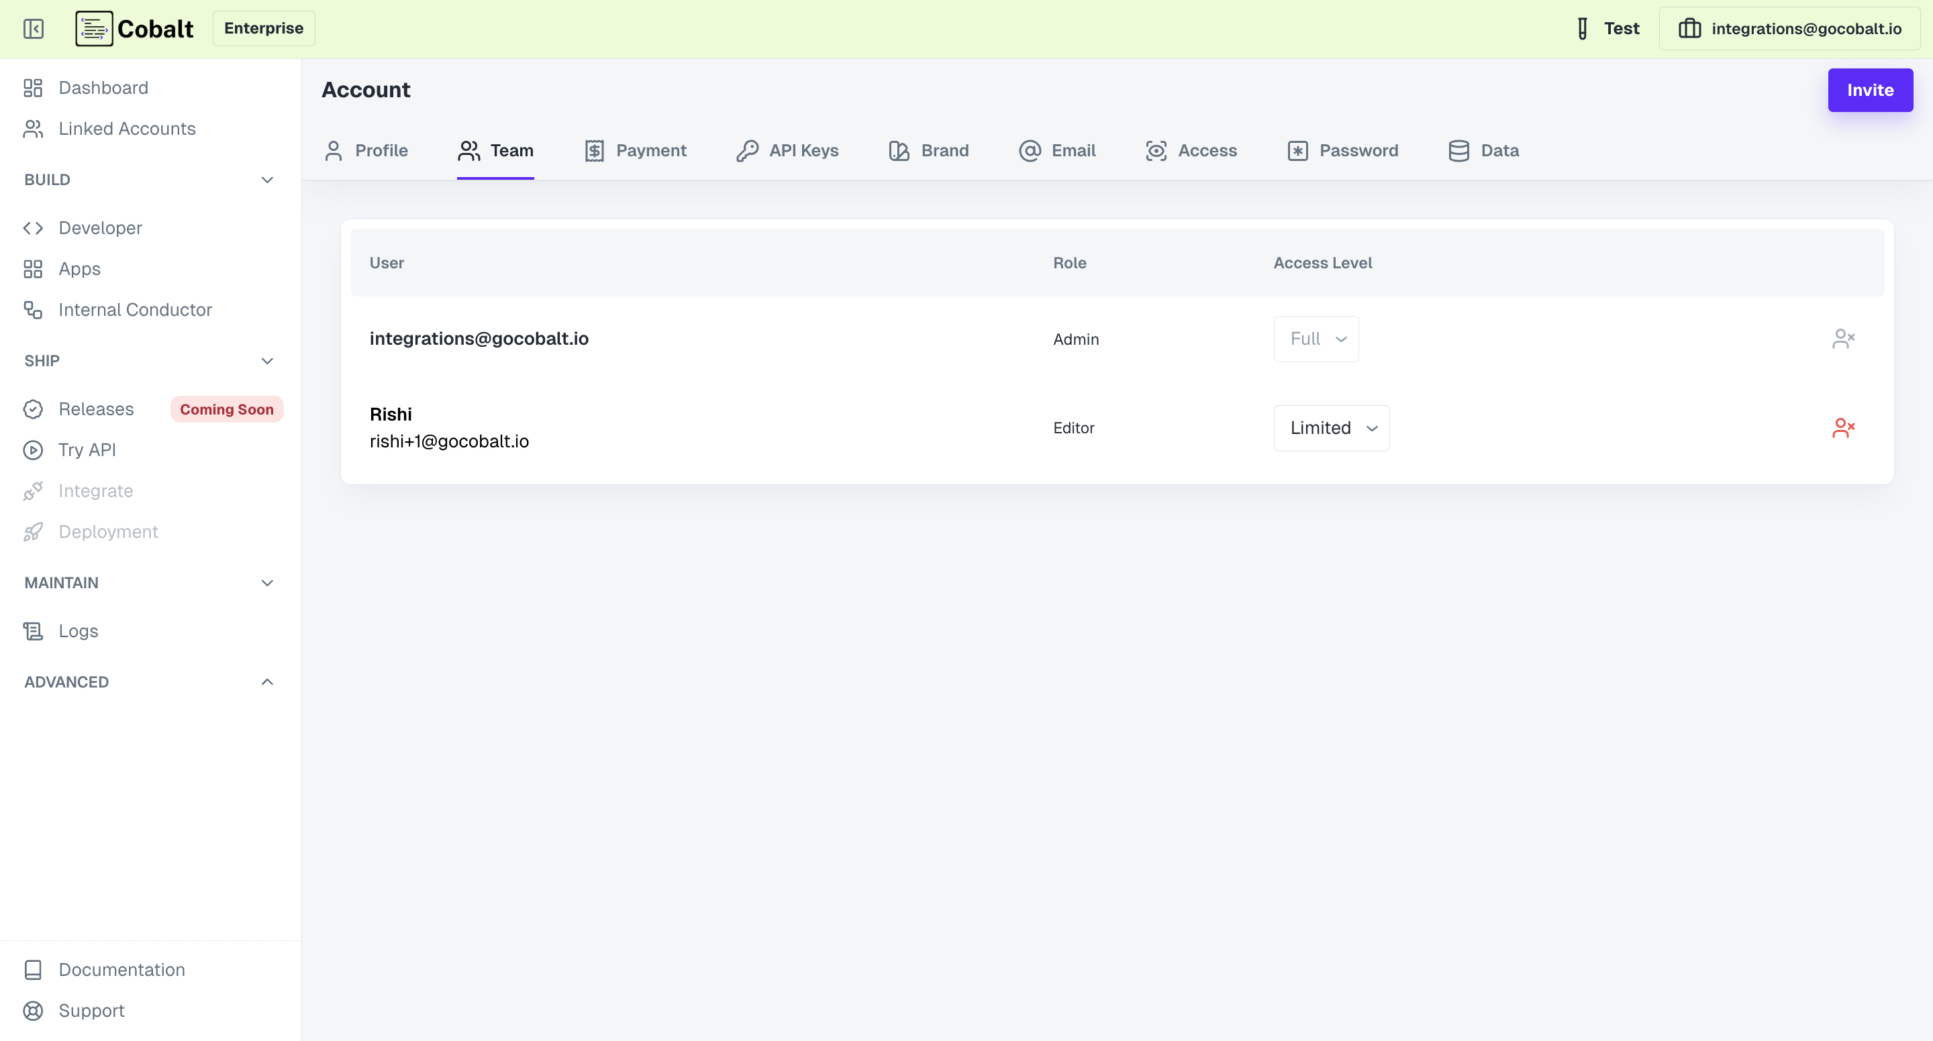
Task: Collapse the BUILD sidebar section
Action: 266,179
